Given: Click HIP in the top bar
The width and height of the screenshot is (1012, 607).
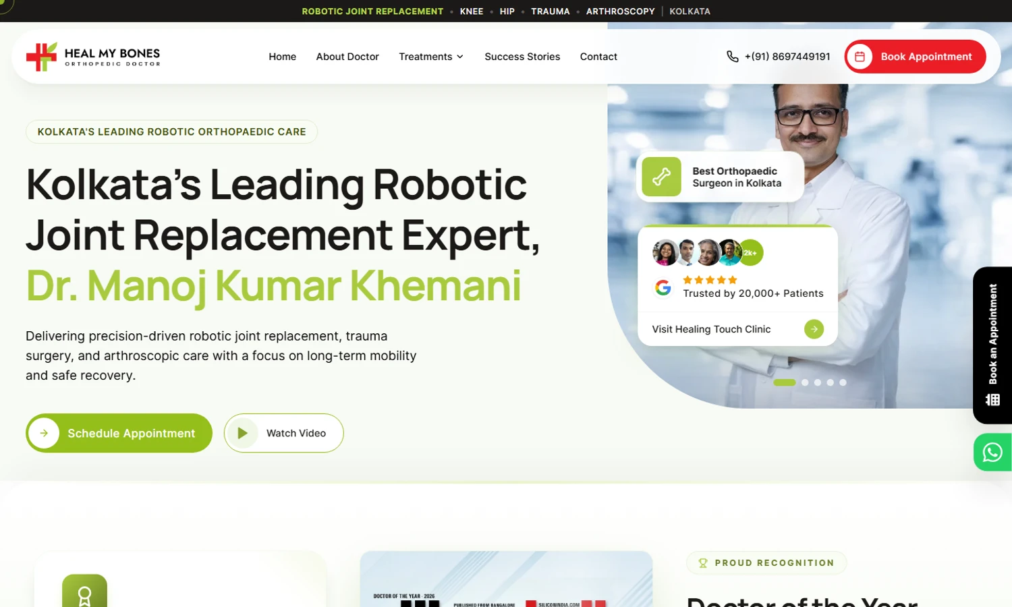Looking at the screenshot, I should pos(507,11).
